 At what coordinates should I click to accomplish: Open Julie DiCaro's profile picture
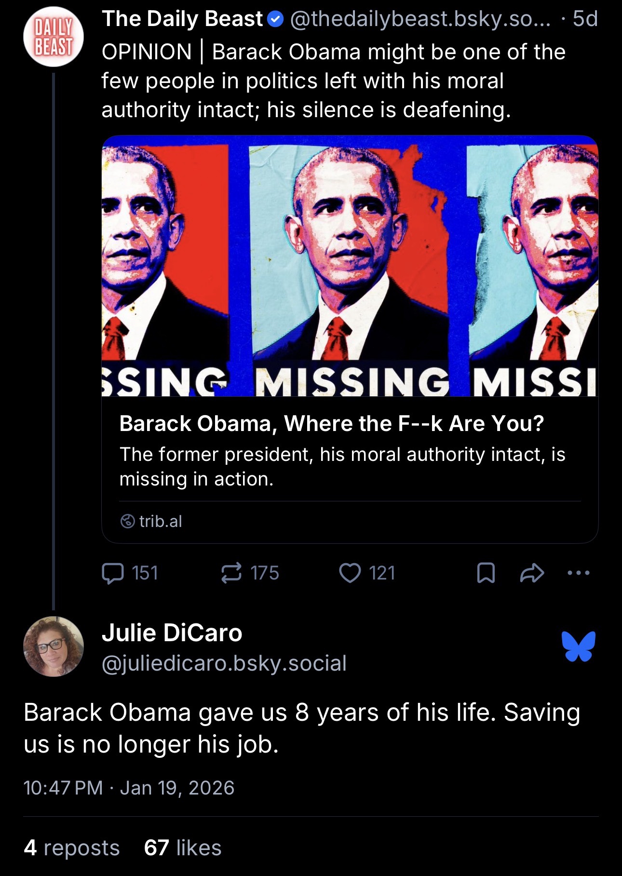[x=54, y=647]
